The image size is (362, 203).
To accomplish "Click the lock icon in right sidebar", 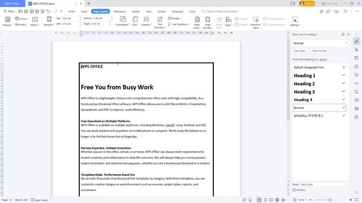I will pyautogui.click(x=356, y=67).
